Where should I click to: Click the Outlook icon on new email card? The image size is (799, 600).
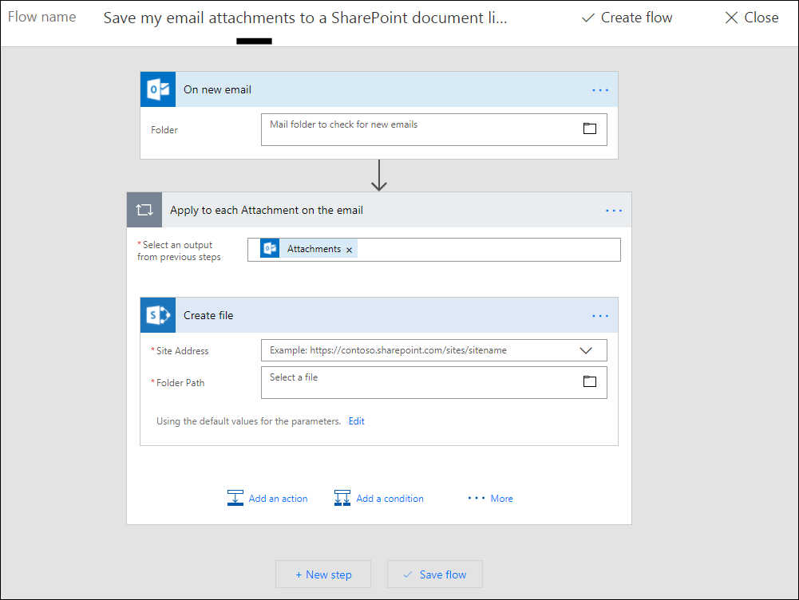158,89
